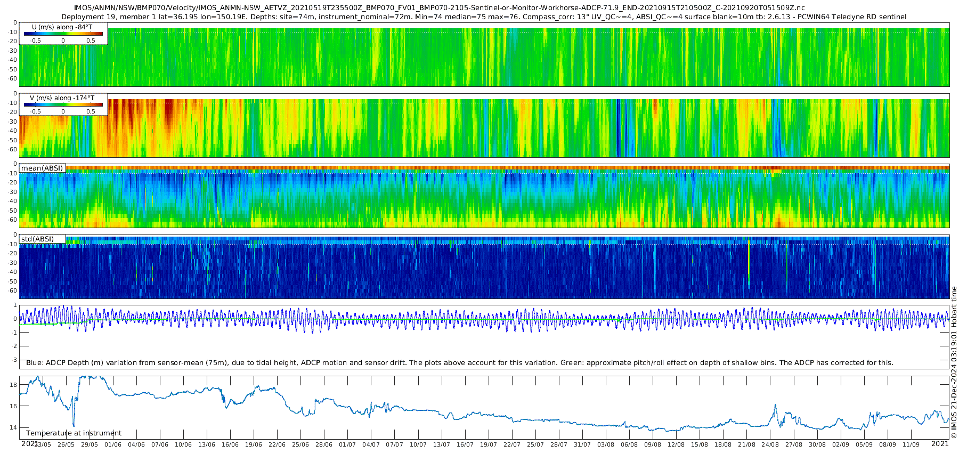Click the -3 tick on depth variation axis
This screenshot has width=959, height=453.
click(14, 360)
